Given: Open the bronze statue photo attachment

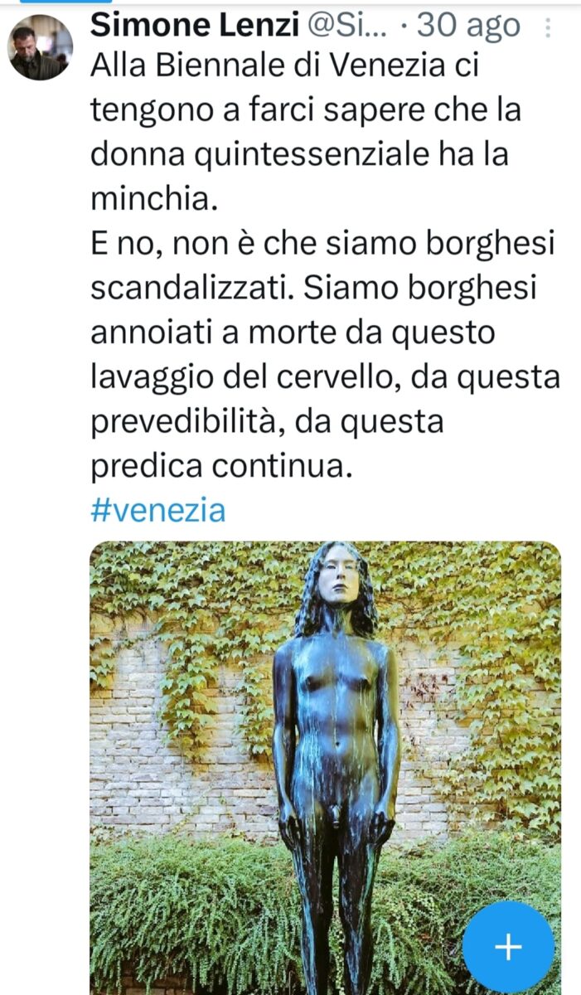Looking at the screenshot, I should (325, 768).
